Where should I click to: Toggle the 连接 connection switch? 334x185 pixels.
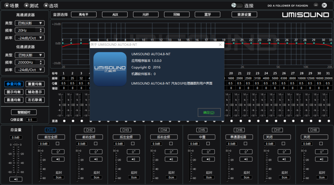point(237,6)
